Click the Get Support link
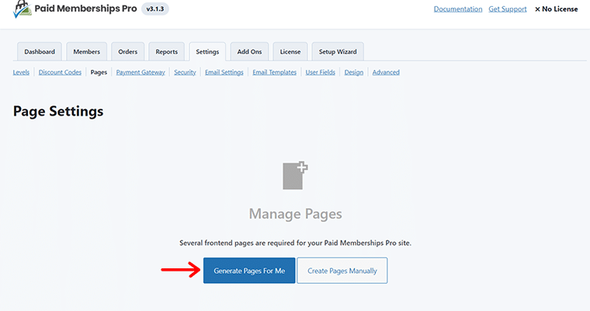 508,9
